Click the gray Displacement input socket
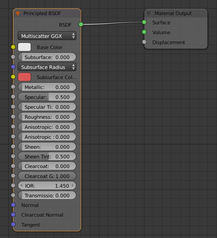The width and height of the screenshot is (217, 238). click(x=144, y=42)
